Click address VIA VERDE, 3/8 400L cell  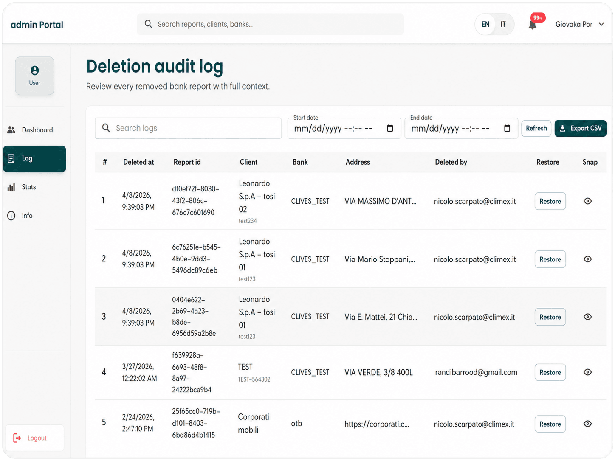[x=378, y=372]
